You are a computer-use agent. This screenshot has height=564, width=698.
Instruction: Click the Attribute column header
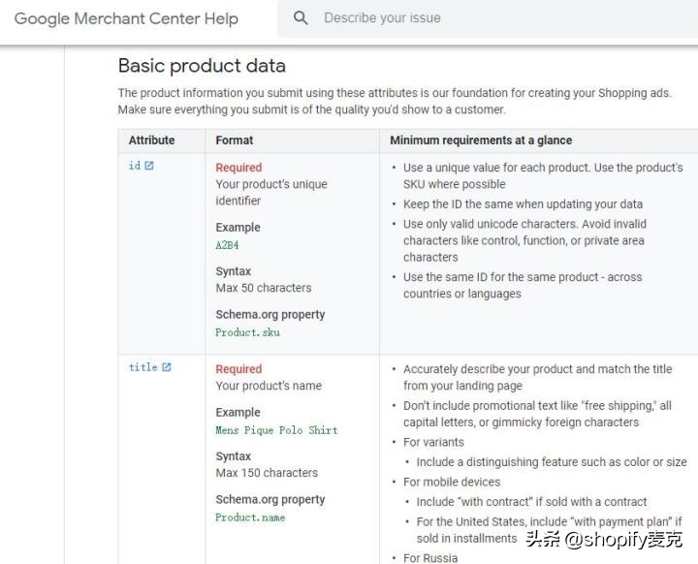151,141
